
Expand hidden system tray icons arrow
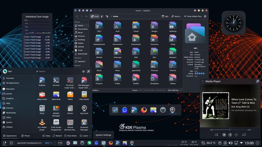click(241, 143)
